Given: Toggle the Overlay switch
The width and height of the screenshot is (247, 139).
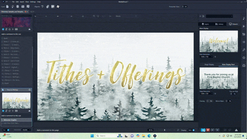Looking at the screenshot, I should tap(209, 101).
